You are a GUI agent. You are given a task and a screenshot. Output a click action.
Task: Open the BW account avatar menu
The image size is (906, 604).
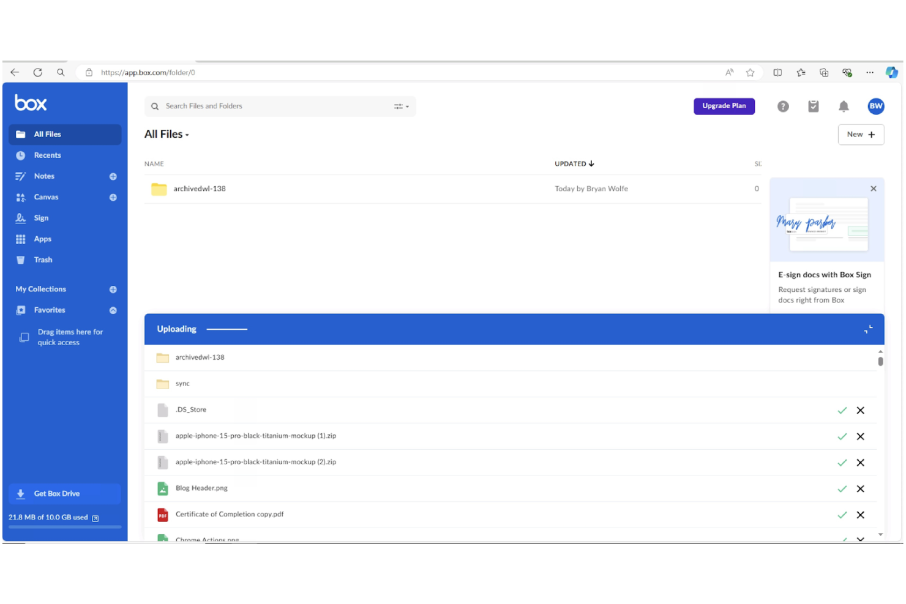tap(876, 106)
